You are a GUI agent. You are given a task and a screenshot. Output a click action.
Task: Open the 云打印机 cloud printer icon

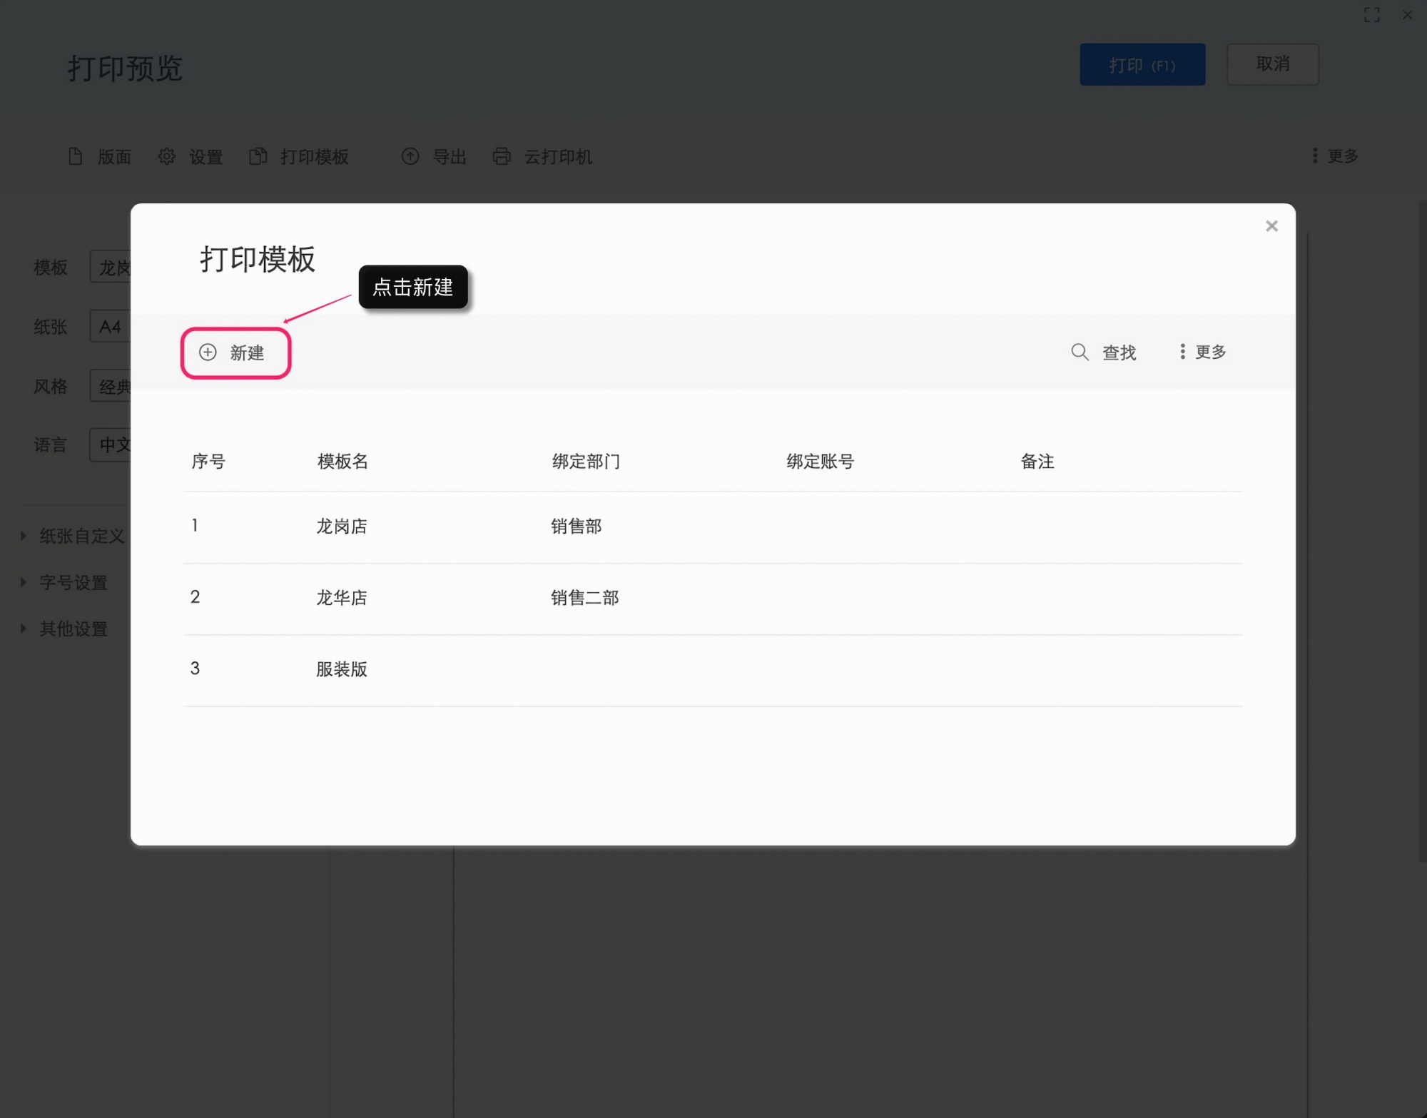point(502,156)
